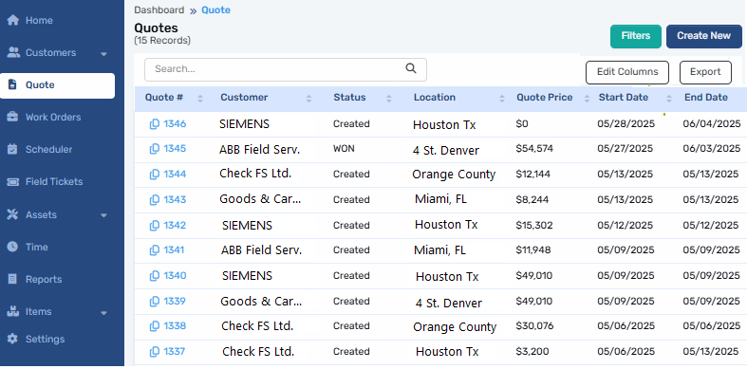This screenshot has width=747, height=369.
Task: Click the Assets tools icon
Action: [x=13, y=214]
